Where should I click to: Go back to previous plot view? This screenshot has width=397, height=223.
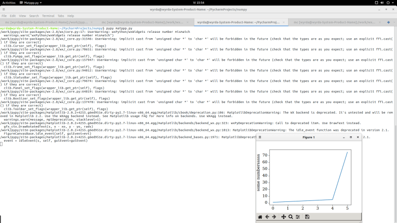267,217
